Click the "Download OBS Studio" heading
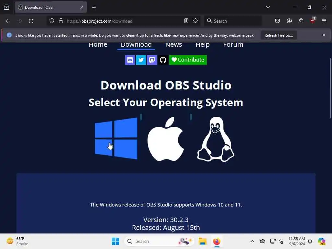Screen dimensions: 332x249 [166, 85]
